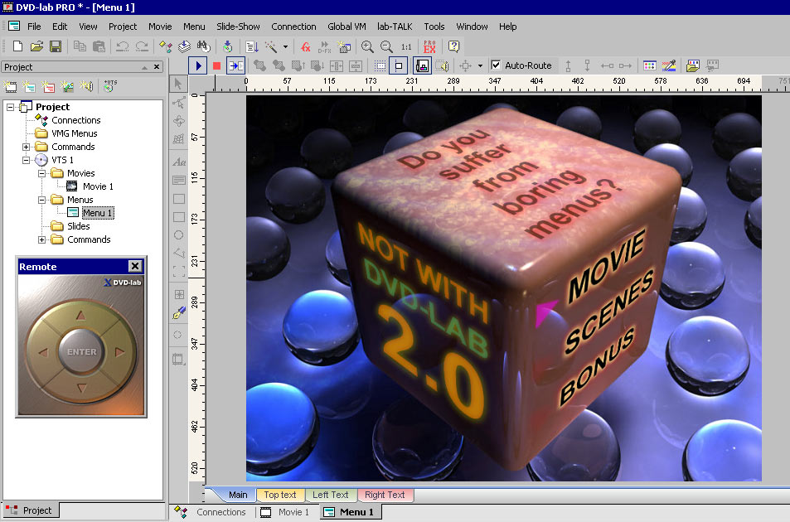
Task: Click ENTER on the Remote control
Action: pyautogui.click(x=81, y=351)
